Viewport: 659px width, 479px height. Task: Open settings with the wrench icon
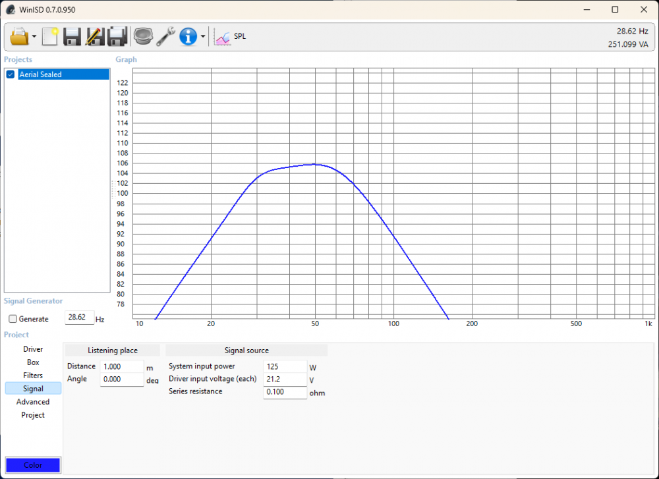[165, 36]
